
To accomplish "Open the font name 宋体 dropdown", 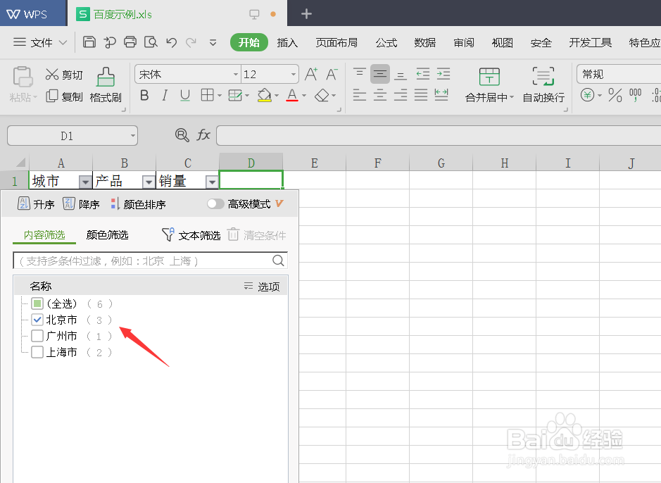I will pos(236,75).
